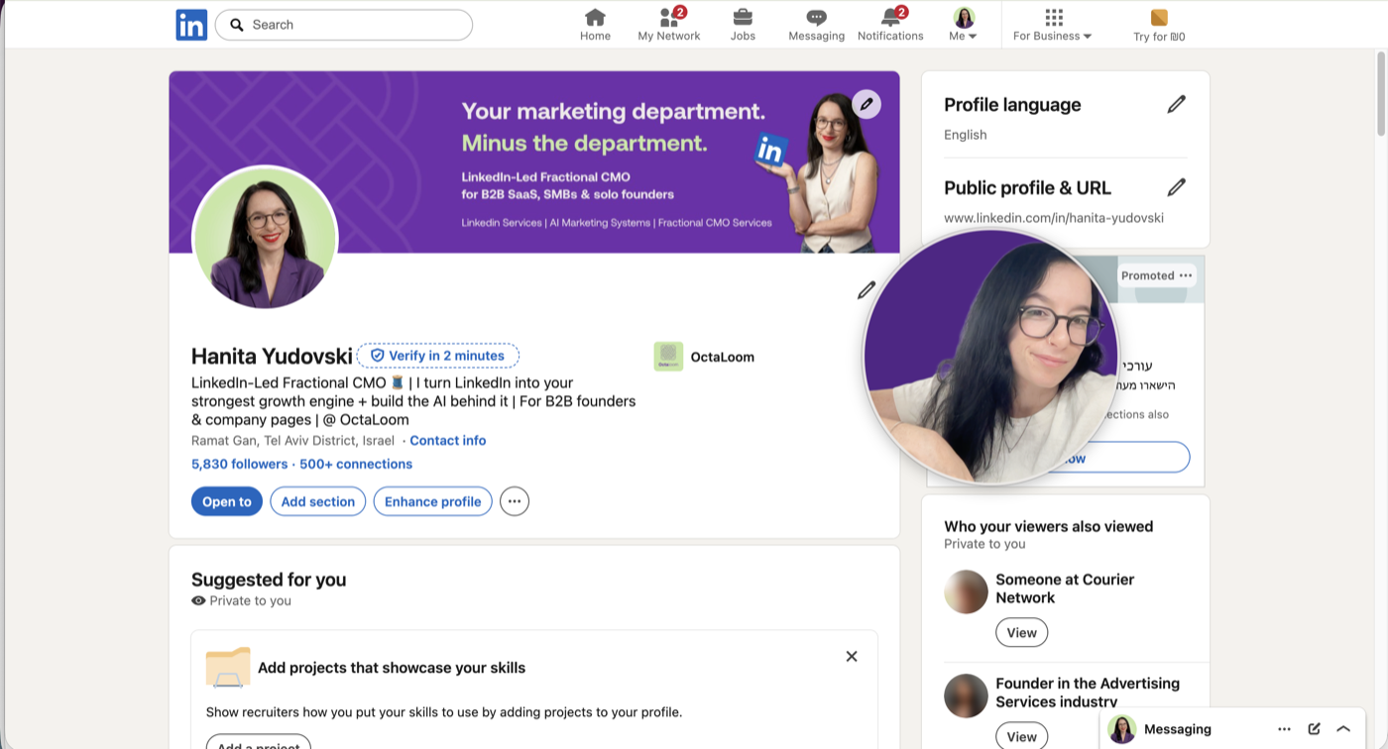Open My Network in navigation

coord(669,25)
